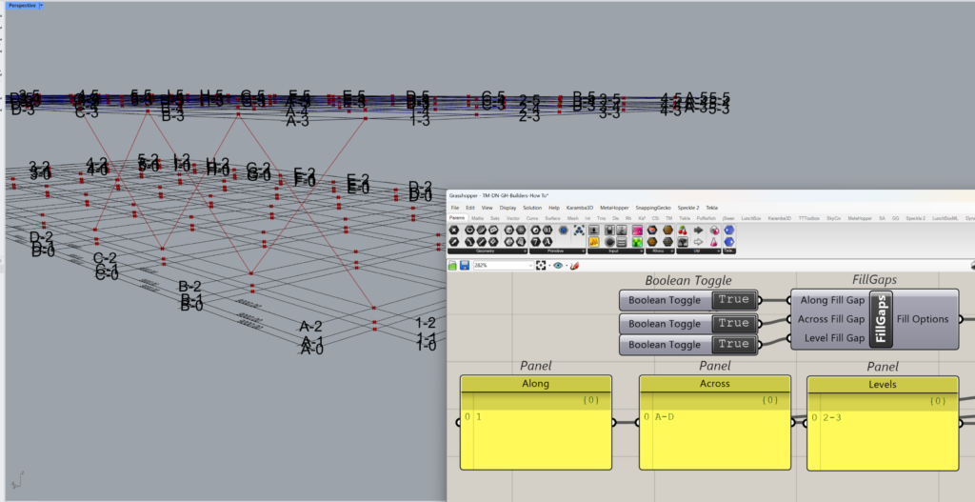This screenshot has height=502, width=975.
Task: Open the Solution menu
Action: [531, 207]
